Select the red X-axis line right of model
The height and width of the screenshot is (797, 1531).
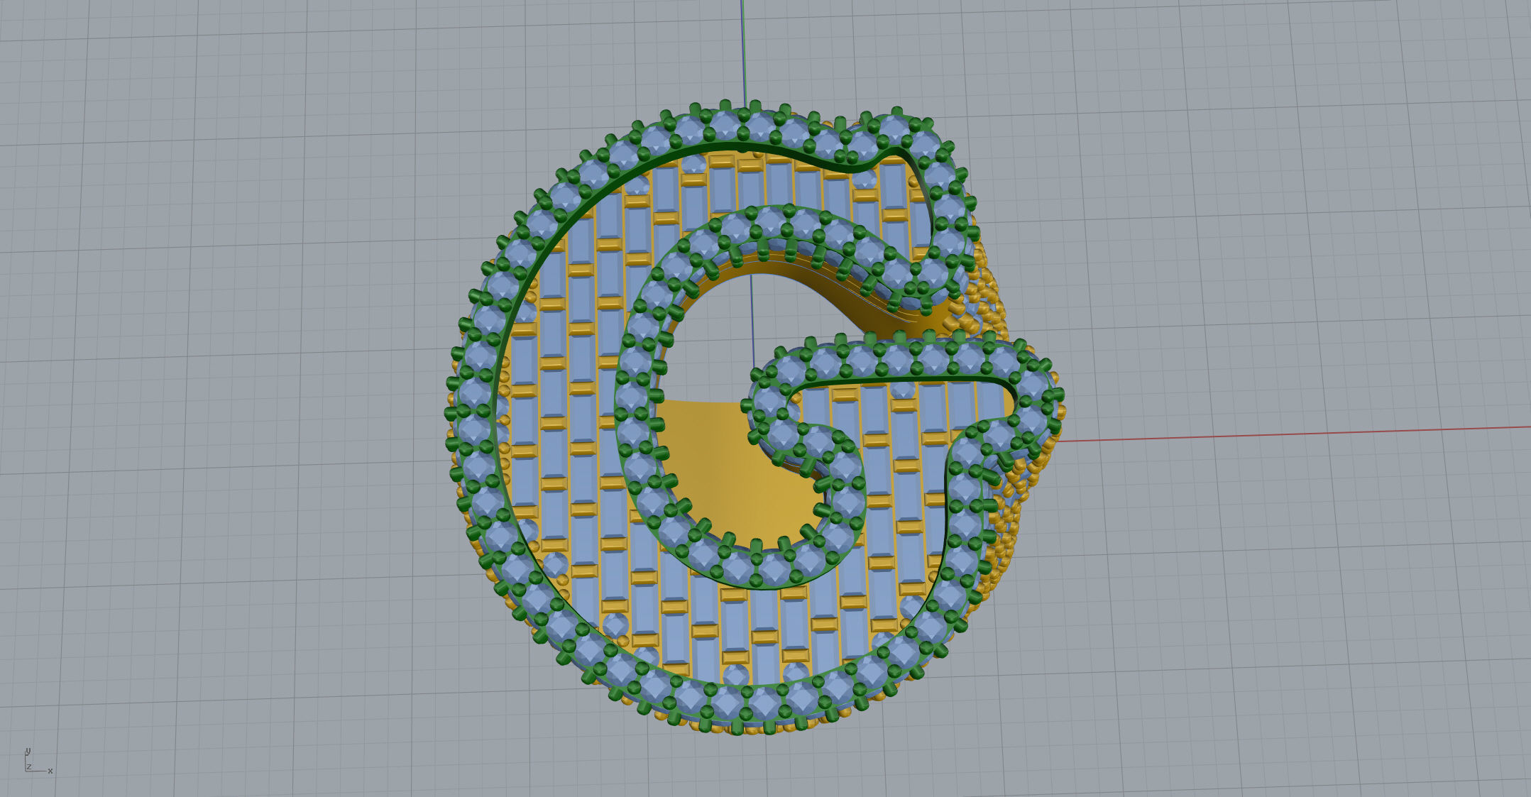[x=1278, y=434]
